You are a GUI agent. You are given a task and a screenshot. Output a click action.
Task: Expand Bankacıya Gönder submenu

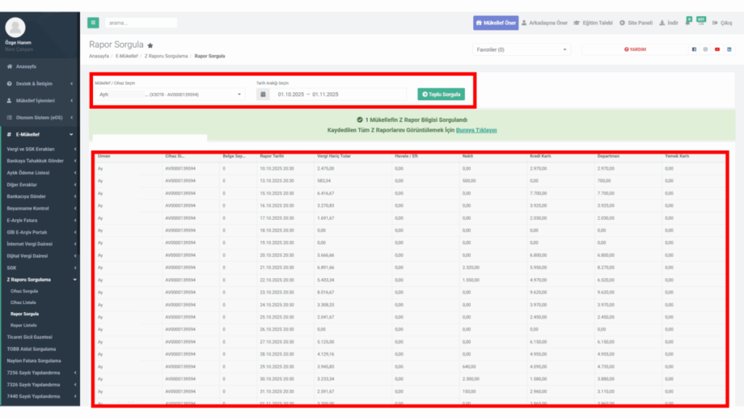40,197
